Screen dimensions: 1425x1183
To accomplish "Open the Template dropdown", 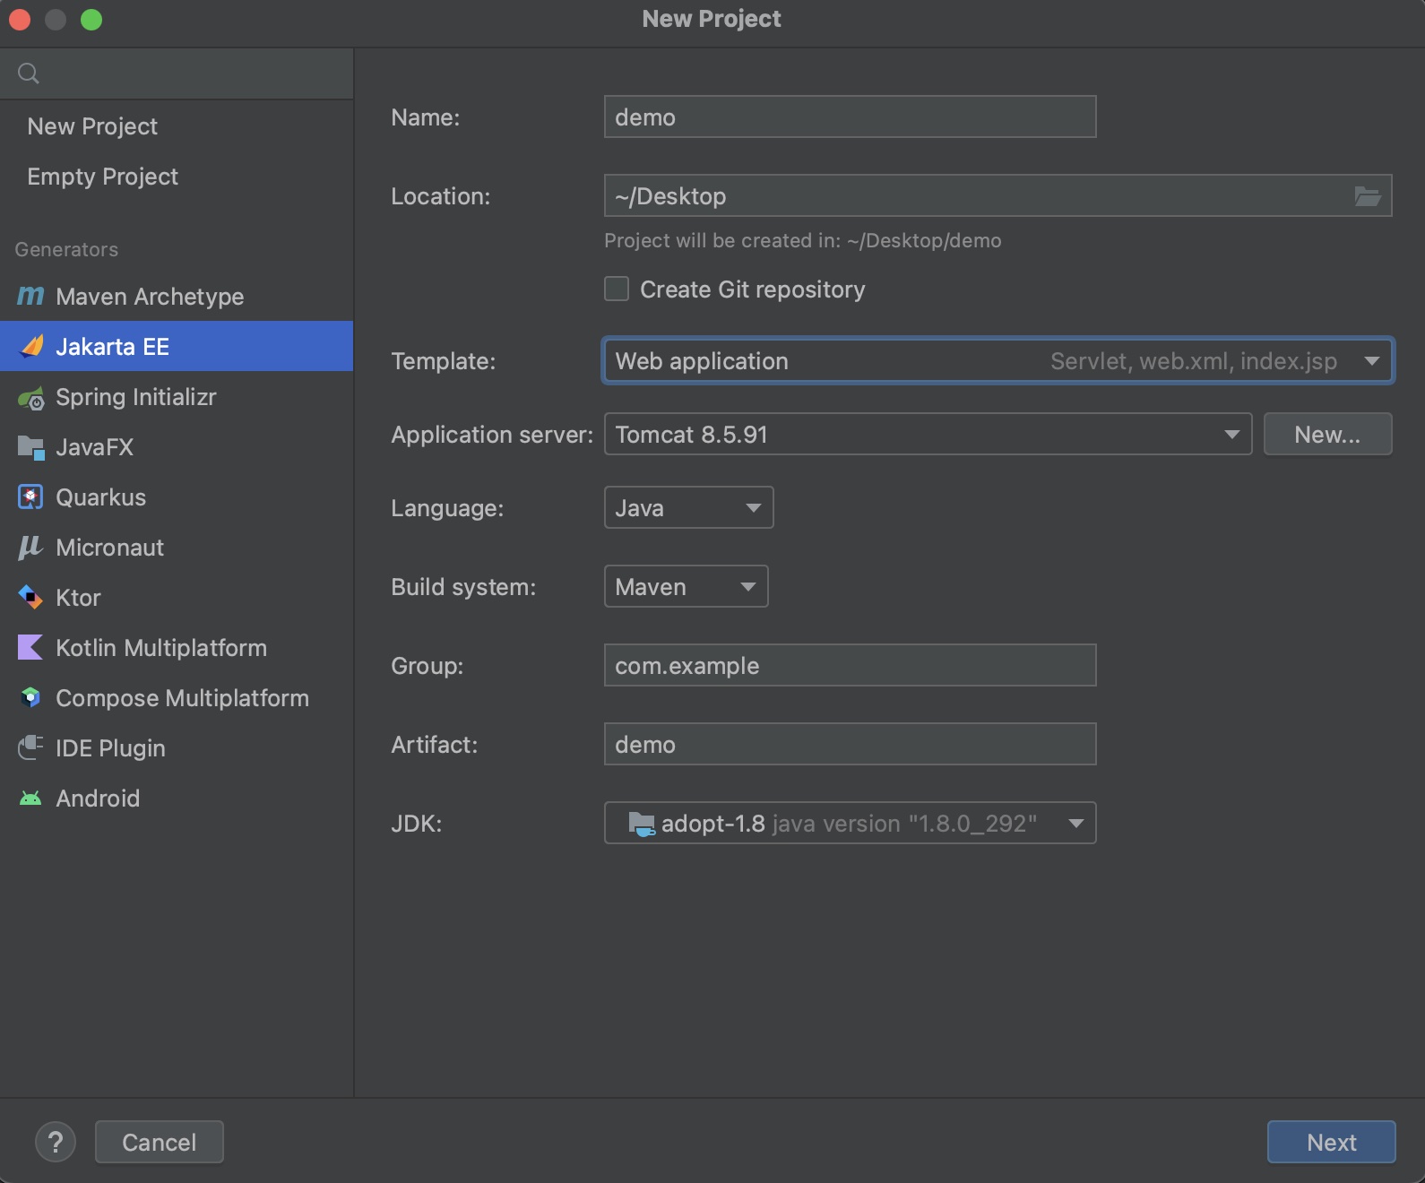I will pos(997,360).
